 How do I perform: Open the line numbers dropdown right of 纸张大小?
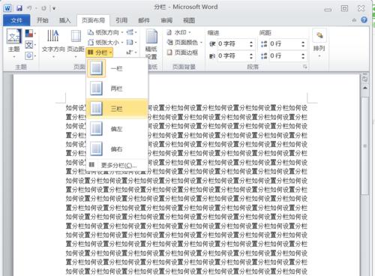[132, 43]
